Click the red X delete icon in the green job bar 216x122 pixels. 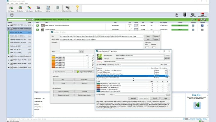199,20
